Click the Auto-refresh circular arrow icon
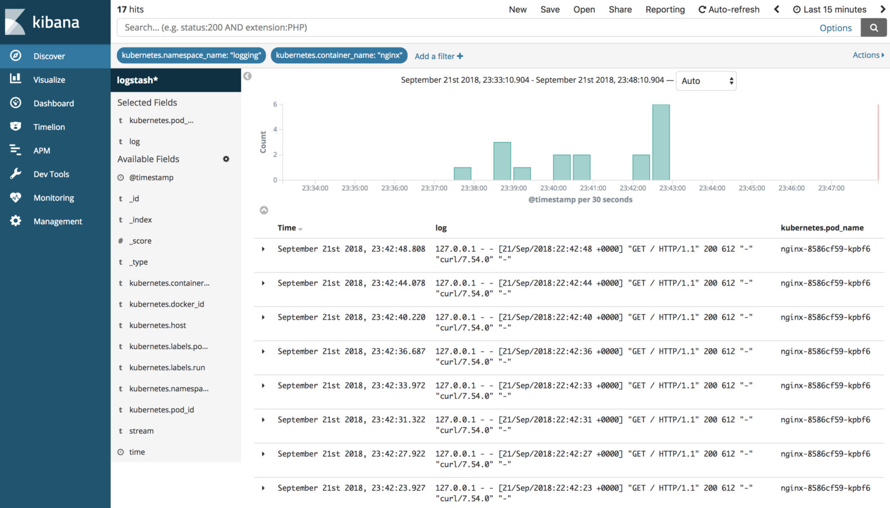 tap(702, 9)
